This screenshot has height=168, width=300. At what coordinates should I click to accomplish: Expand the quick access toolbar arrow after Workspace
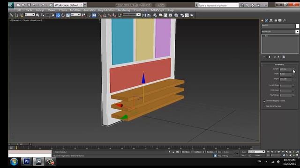tap(85, 5)
